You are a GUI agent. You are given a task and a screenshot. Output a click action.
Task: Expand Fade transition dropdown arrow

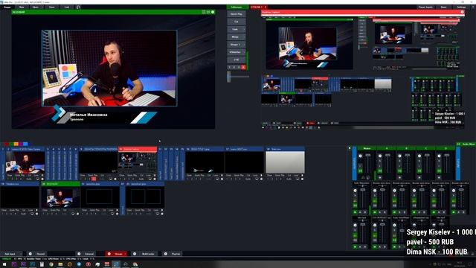(x=244, y=29)
